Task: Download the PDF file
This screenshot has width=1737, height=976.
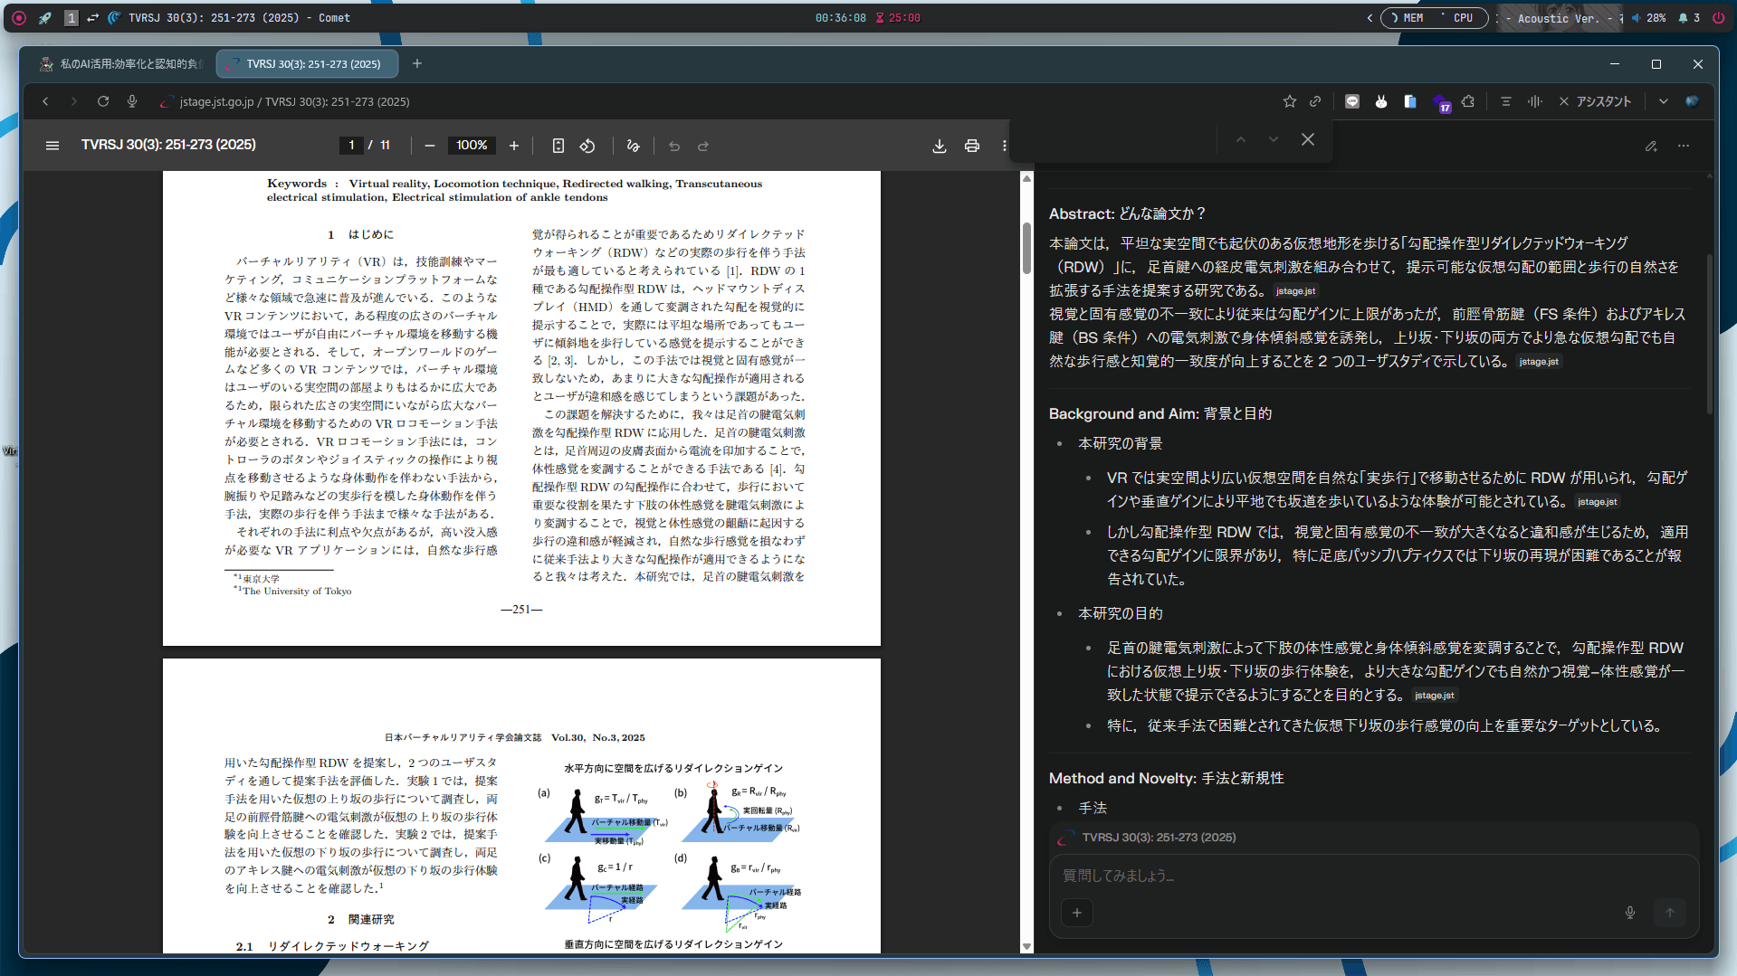Action: point(940,146)
